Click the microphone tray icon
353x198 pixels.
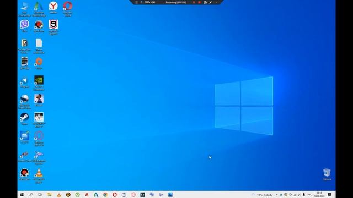click(x=304, y=195)
